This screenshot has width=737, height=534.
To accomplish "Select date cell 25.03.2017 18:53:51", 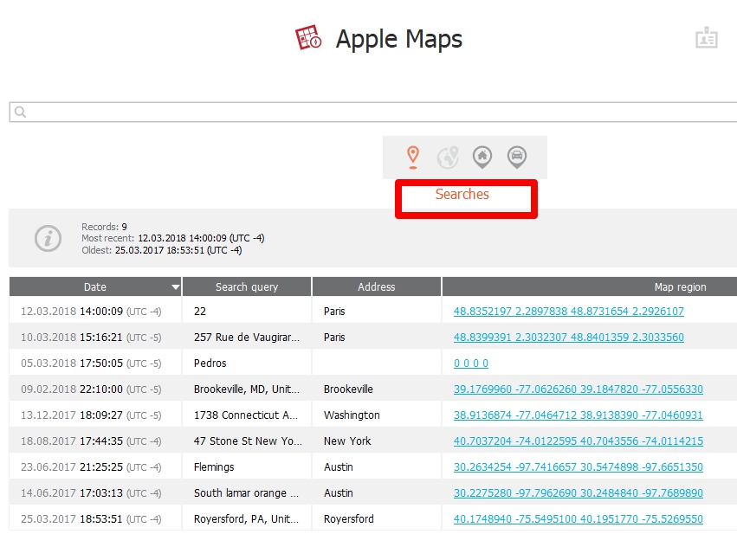I will 95,518.
